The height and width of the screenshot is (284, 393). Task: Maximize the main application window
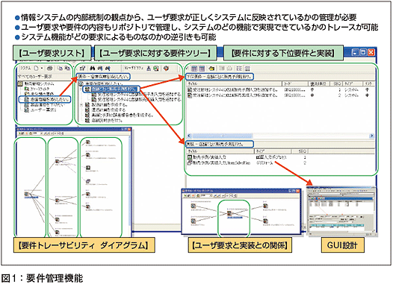[x=363, y=52]
